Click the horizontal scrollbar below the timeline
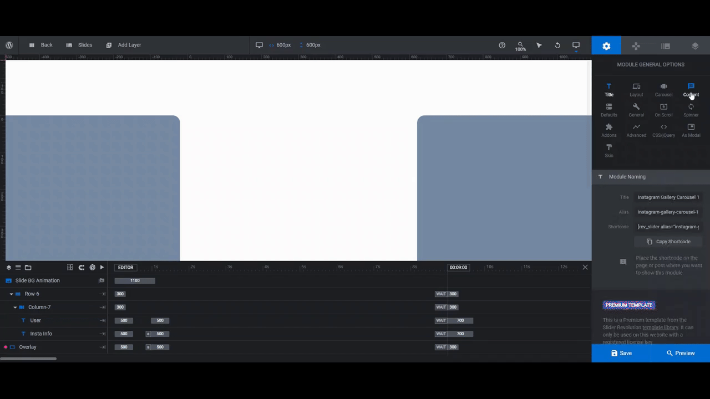 (28, 359)
